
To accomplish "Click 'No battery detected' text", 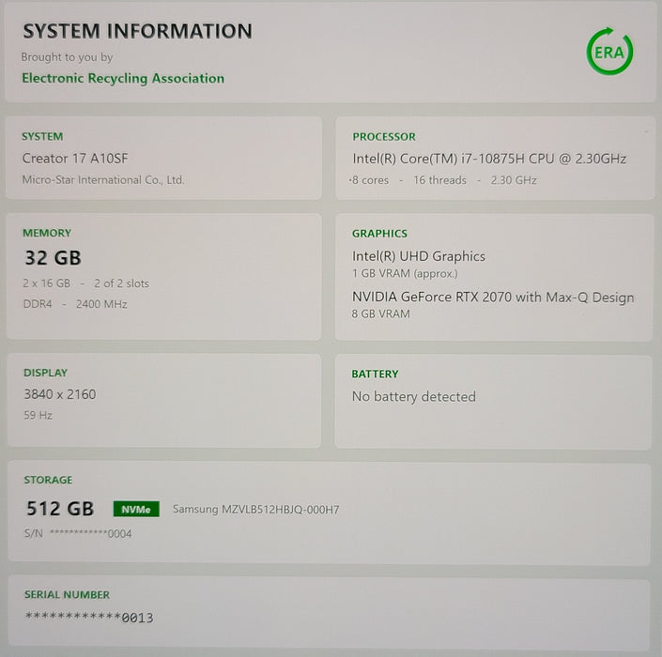I will coord(414,397).
